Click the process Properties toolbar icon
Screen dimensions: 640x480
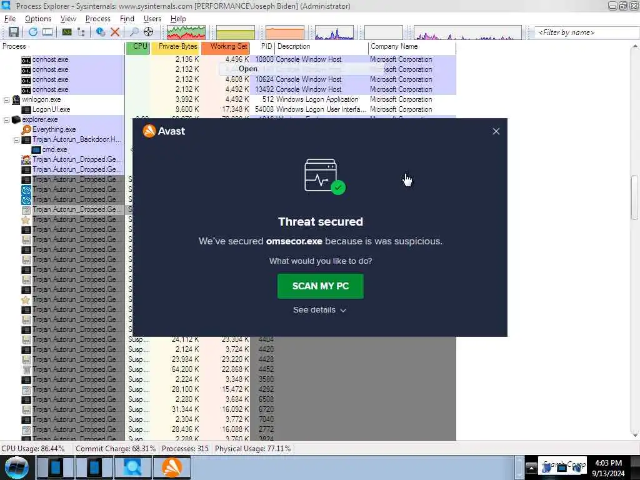(101, 32)
